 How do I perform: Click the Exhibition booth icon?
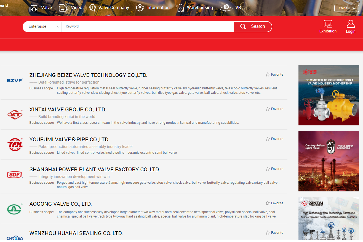[328, 24]
